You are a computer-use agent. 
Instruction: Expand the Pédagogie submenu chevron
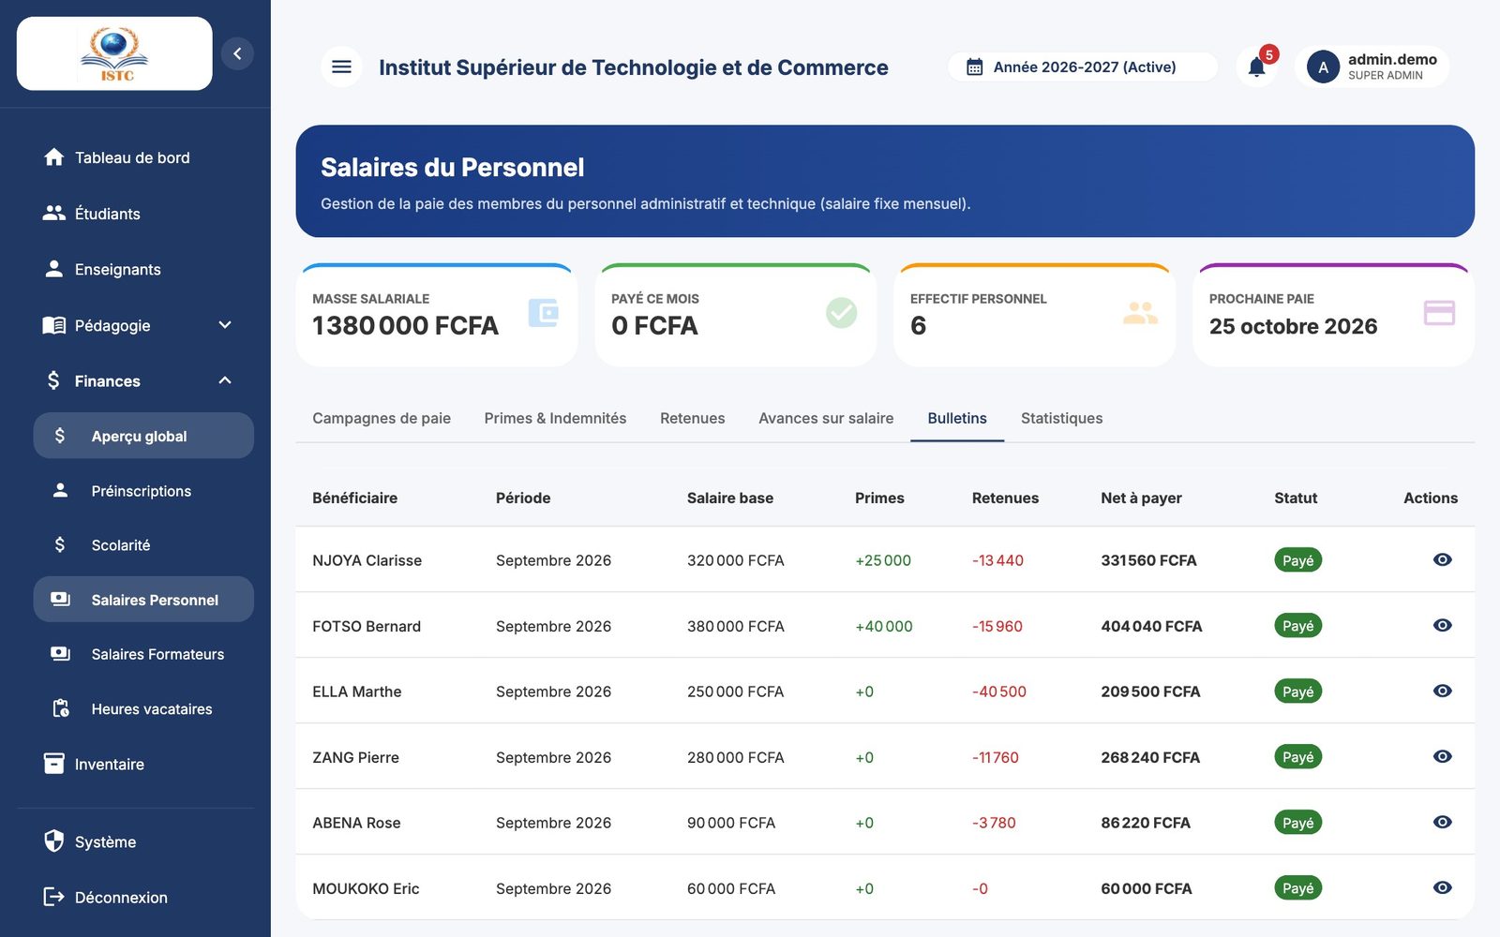(x=225, y=325)
